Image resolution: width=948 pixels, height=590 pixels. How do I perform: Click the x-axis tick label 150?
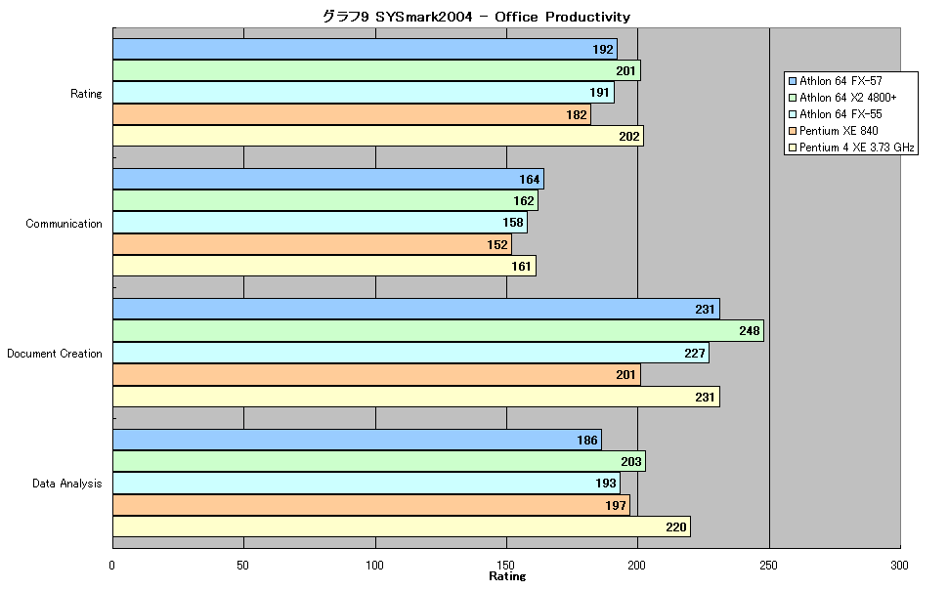(505, 566)
